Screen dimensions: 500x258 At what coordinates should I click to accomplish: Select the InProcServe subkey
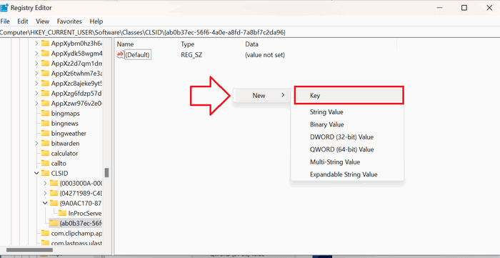85,214
